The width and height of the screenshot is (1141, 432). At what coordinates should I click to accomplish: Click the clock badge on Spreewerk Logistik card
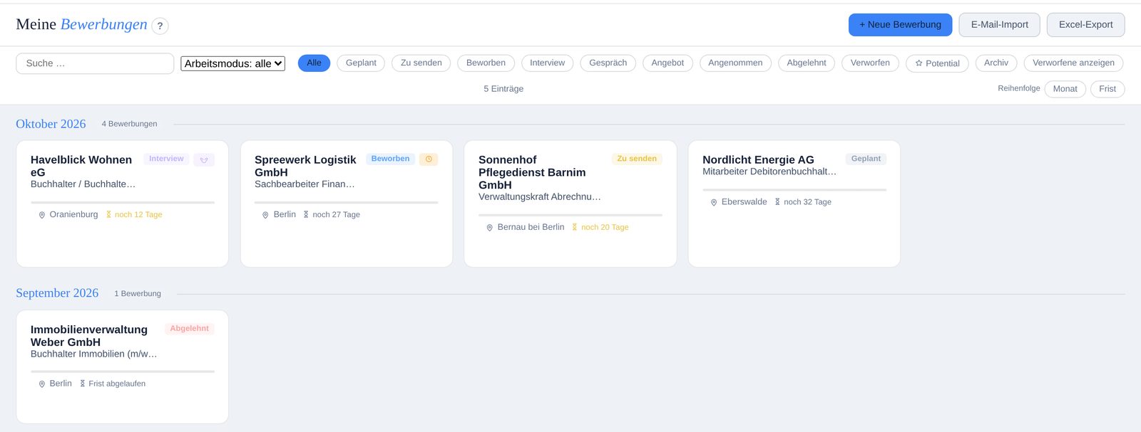(429, 159)
